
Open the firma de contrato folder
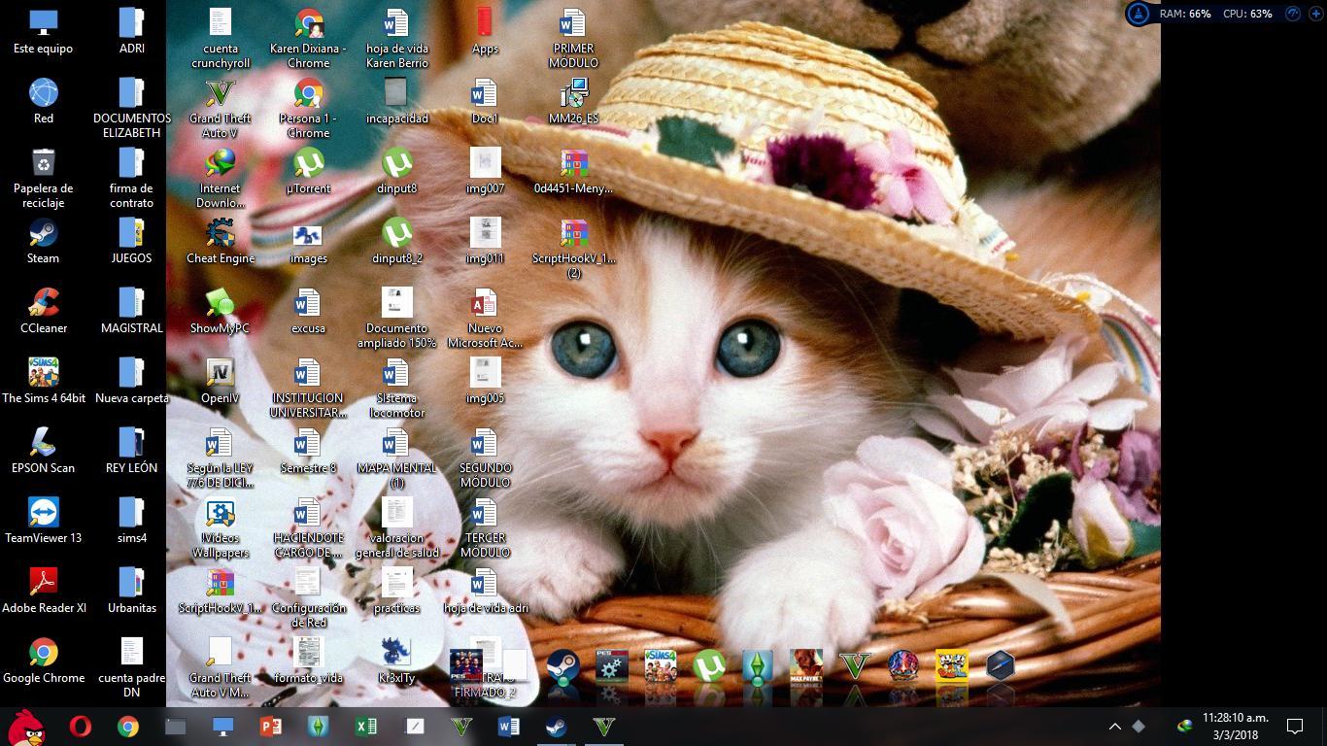[x=132, y=178]
